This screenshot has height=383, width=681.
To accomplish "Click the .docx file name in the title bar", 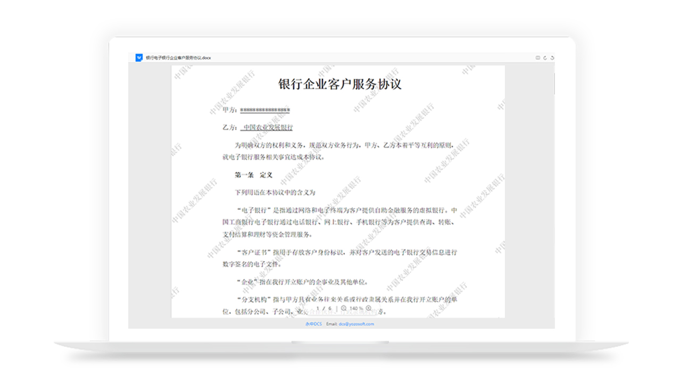I will click(178, 57).
